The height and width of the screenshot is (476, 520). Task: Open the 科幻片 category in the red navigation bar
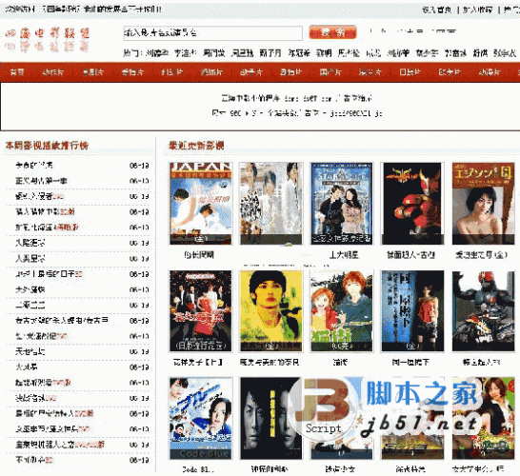coord(171,72)
